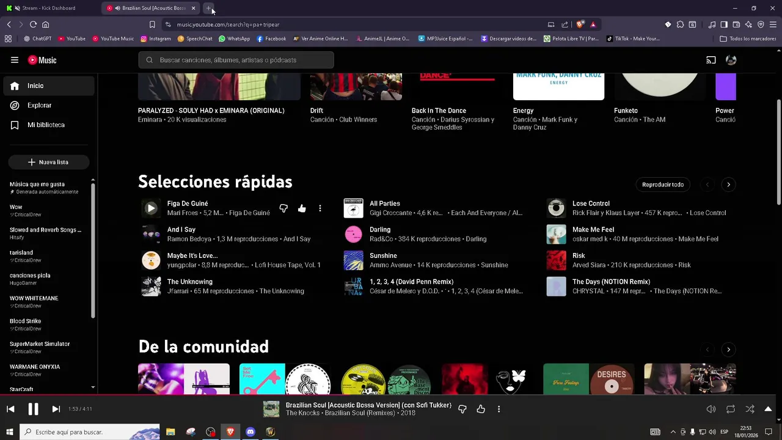Open the browser extensions puzzle icon
The height and width of the screenshot is (440, 782).
click(x=680, y=24)
